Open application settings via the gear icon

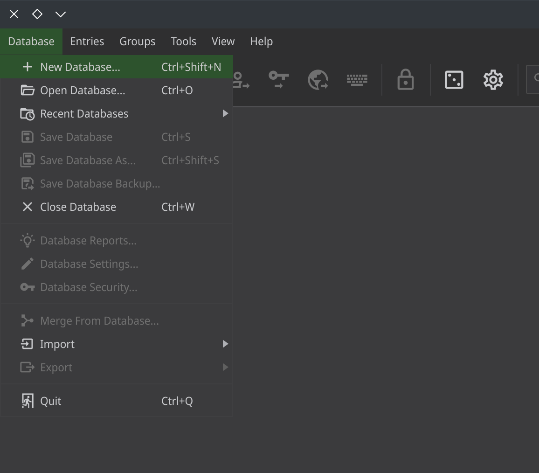tap(493, 79)
